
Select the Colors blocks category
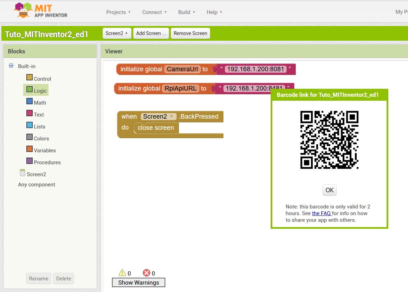click(x=38, y=138)
